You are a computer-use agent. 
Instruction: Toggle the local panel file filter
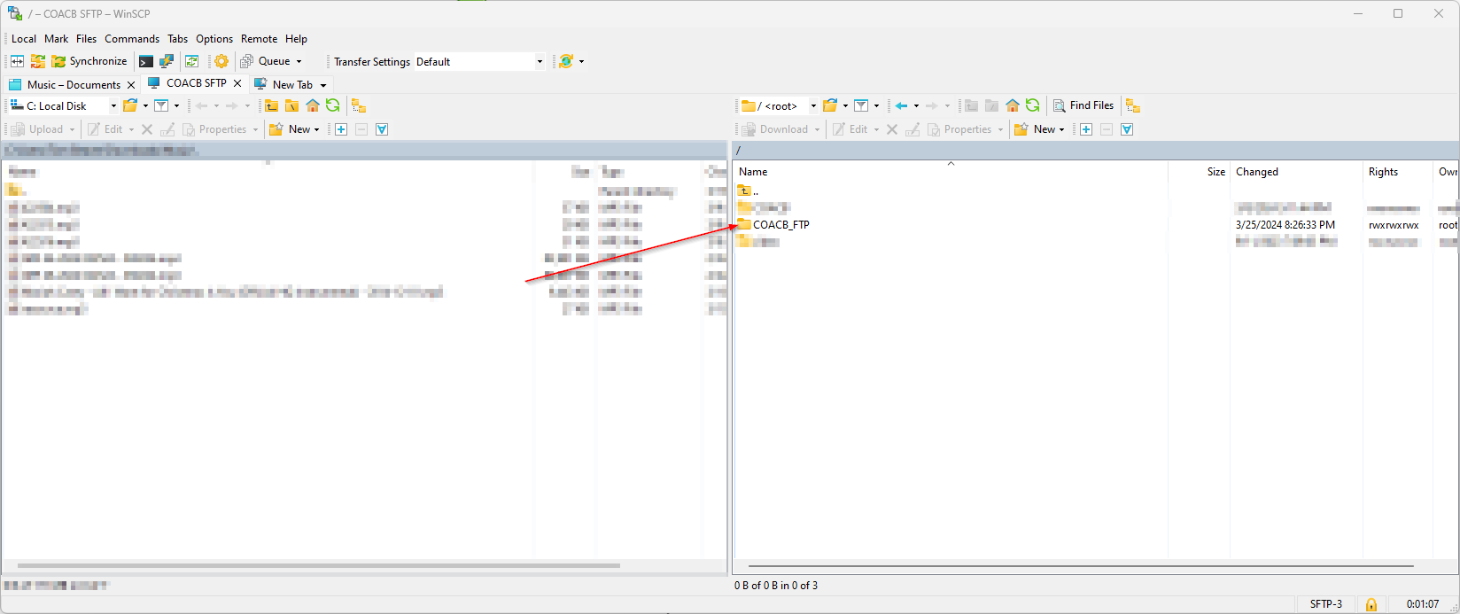pyautogui.click(x=161, y=106)
